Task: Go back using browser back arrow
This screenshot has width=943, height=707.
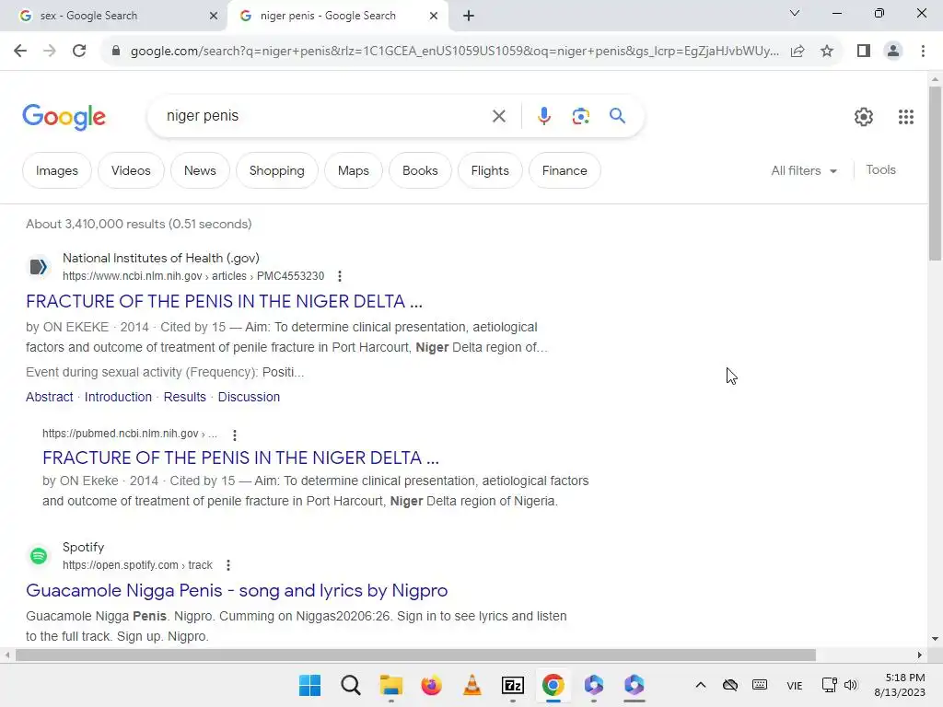Action: pos(20,52)
